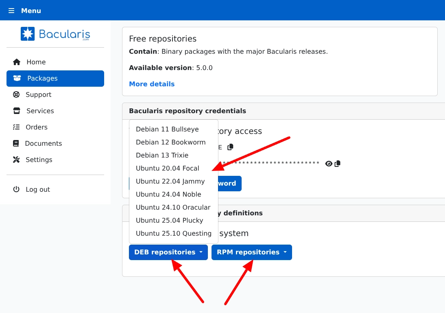Select Ubuntu 20.04 Focal from the list
The height and width of the screenshot is (313, 445).
(167, 168)
